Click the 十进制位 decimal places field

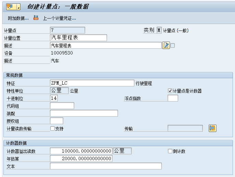tap(54, 98)
